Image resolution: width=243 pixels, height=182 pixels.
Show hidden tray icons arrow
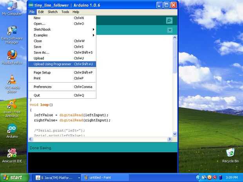[x=198, y=177]
